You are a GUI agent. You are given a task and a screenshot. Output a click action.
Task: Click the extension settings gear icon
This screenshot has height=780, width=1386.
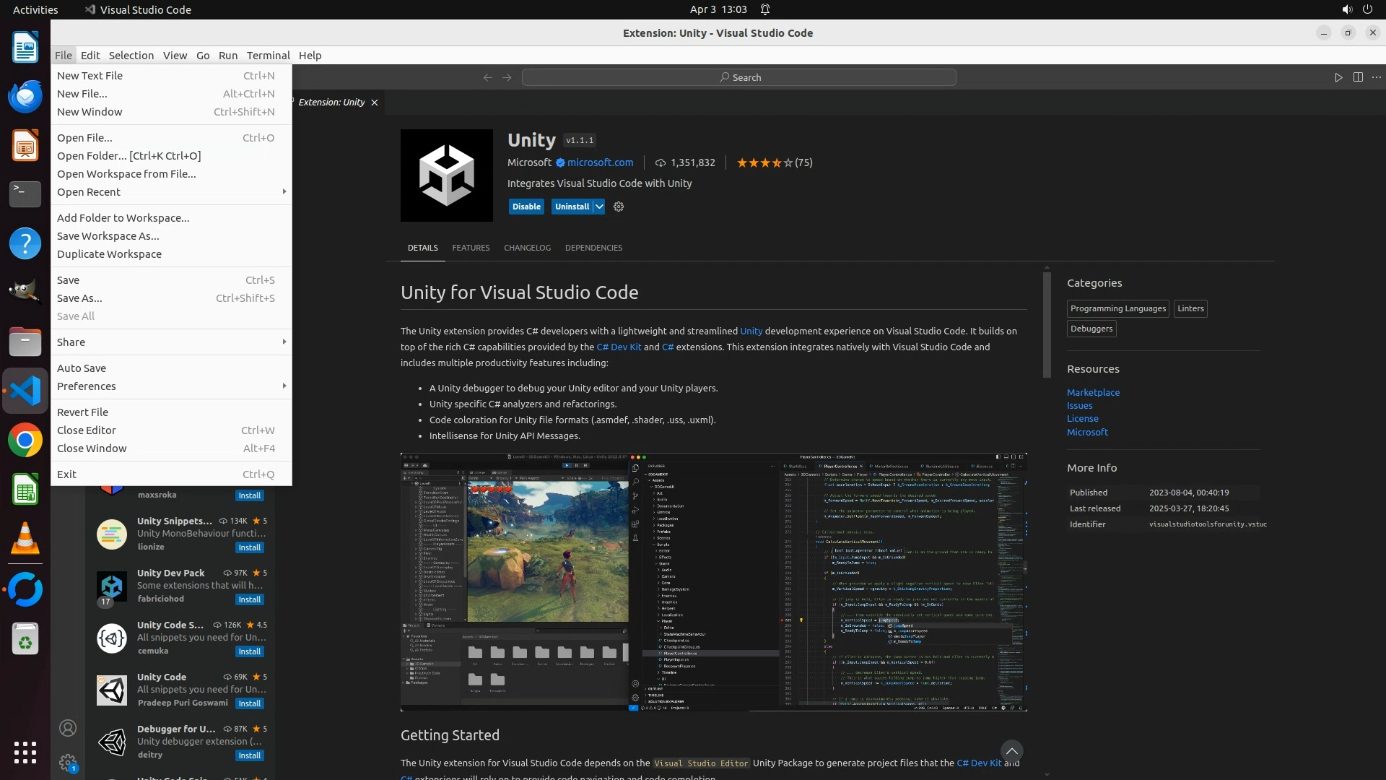(x=619, y=207)
